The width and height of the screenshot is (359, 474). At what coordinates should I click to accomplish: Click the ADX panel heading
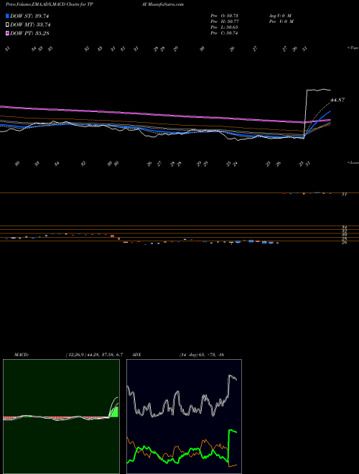pos(136,355)
